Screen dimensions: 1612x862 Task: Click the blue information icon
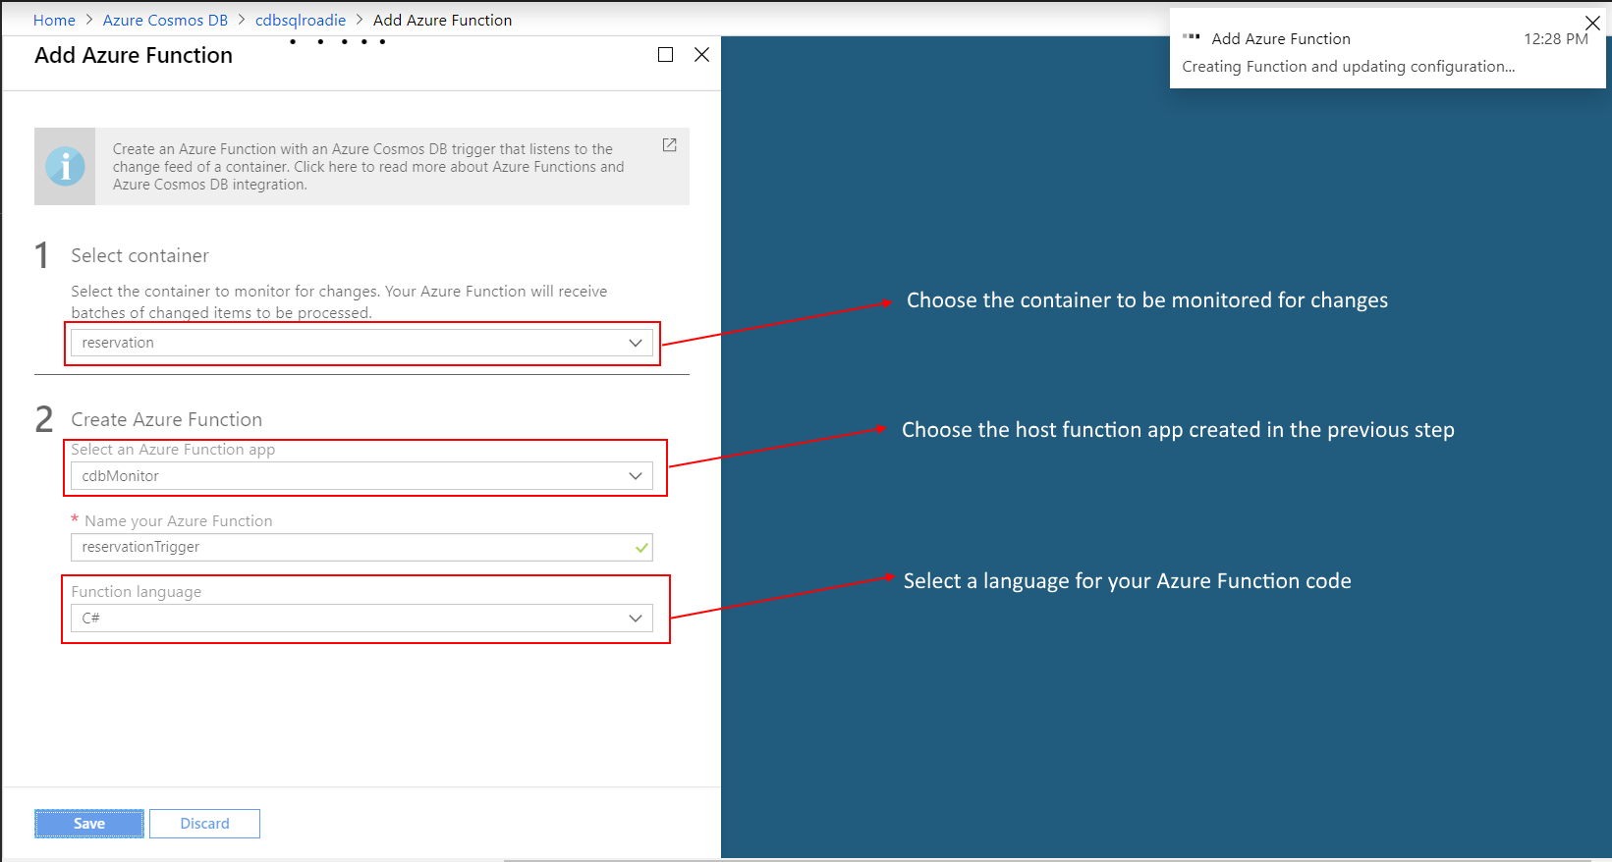pyautogui.click(x=65, y=166)
